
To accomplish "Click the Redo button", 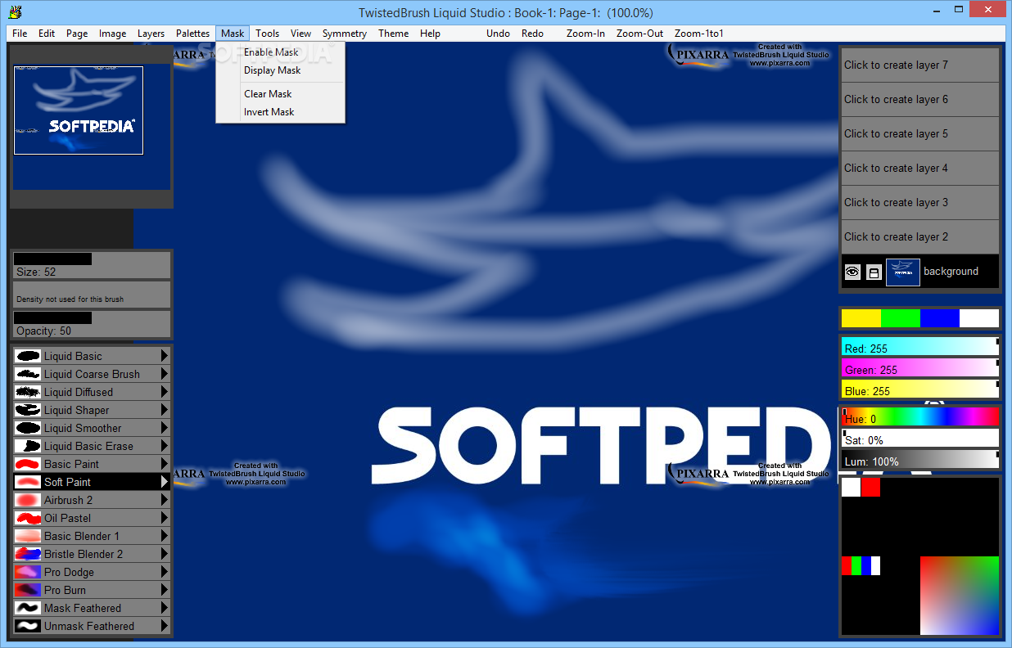I will (x=532, y=34).
